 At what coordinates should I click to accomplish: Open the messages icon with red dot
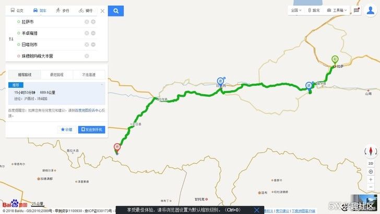pyautogui.click(x=356, y=10)
